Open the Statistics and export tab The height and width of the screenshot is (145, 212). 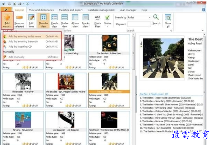[71, 10]
